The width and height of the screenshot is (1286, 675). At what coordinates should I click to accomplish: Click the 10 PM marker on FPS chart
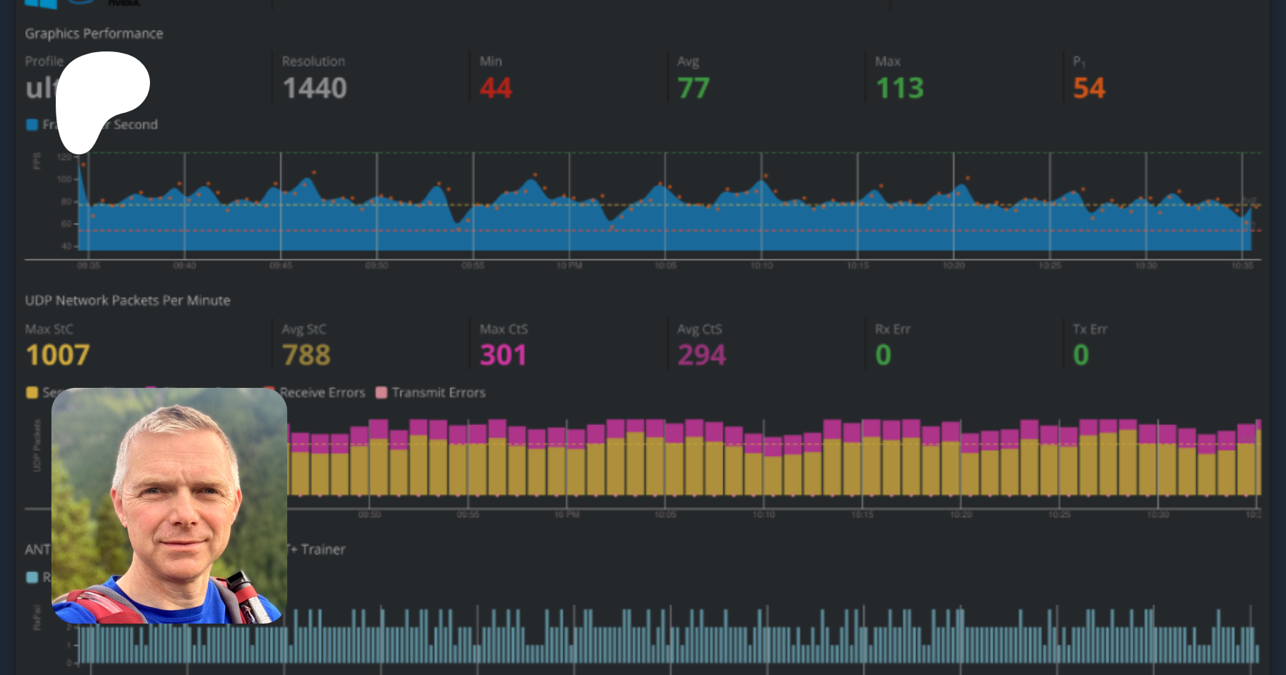tap(569, 266)
